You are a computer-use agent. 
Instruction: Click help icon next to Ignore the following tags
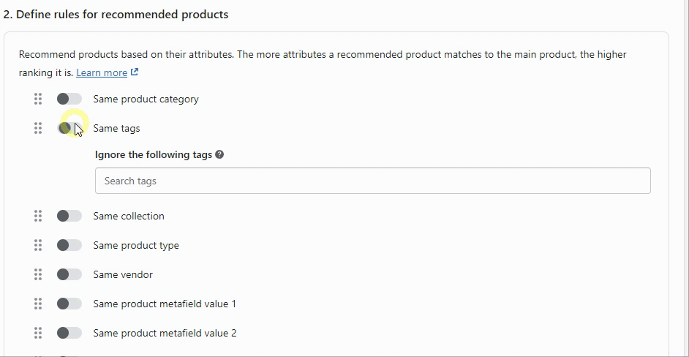tap(219, 155)
